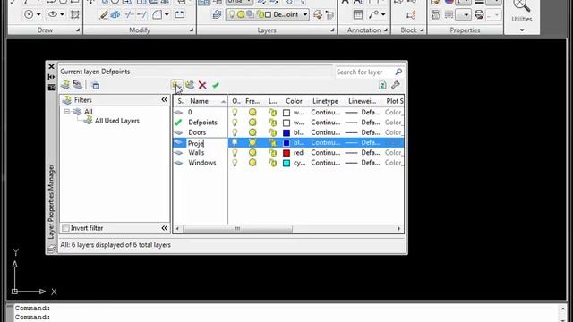Click the Proje layer name edit box
Image resolution: width=573 pixels, height=322 pixels.
coord(207,143)
